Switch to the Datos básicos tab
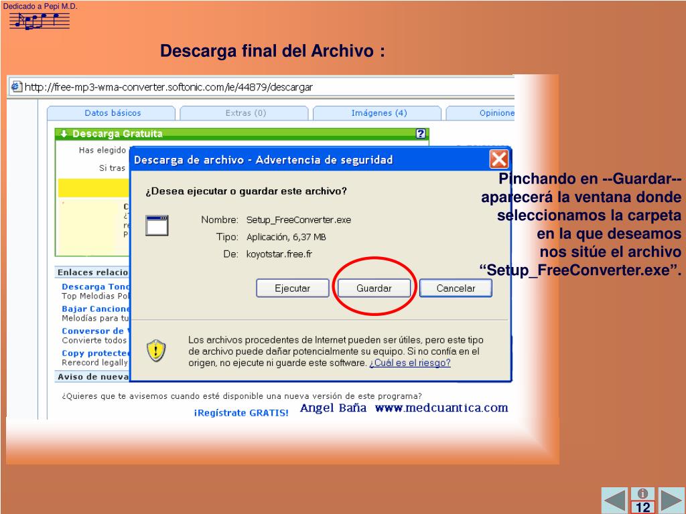Viewport: 686px width, 514px height. pos(113,113)
